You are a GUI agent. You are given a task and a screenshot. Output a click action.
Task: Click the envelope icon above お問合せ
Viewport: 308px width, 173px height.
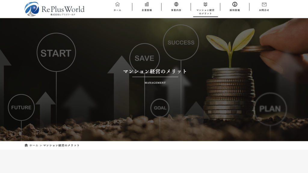[264, 4]
